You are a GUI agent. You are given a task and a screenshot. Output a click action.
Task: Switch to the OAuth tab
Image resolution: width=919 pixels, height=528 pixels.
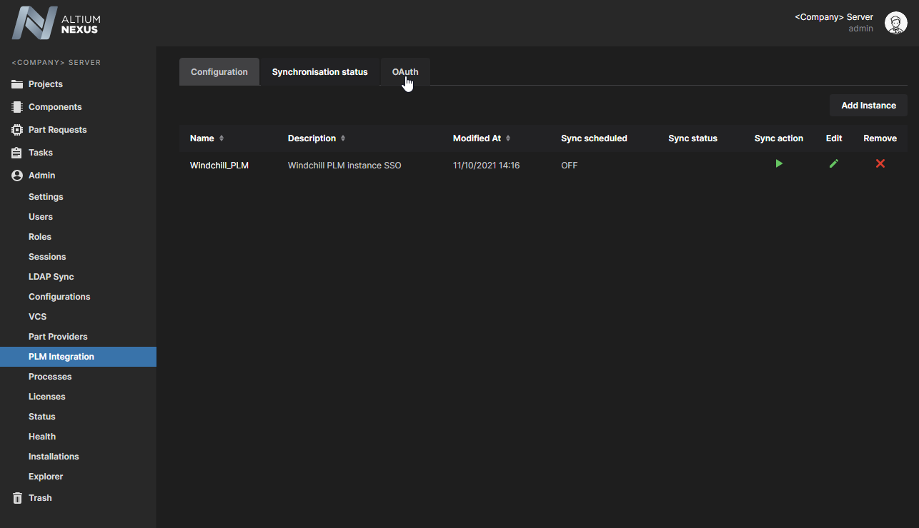click(x=405, y=72)
